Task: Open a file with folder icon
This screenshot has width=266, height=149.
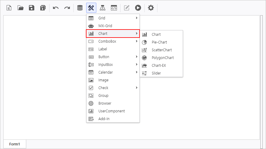Action: point(21,8)
